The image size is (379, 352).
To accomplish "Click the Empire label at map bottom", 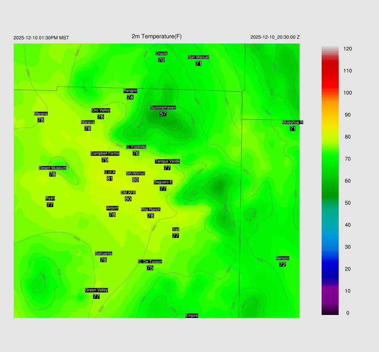I will [x=192, y=316].
